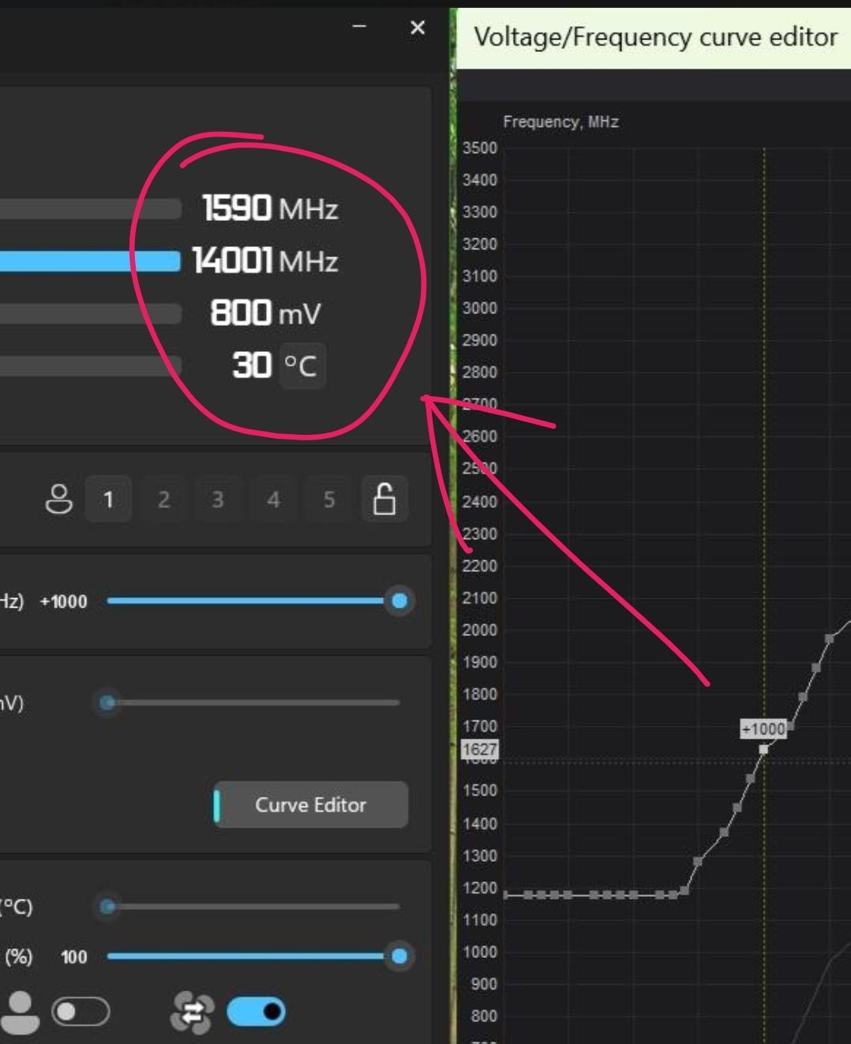Toggle the user-defined fan switch off state

(x=80, y=1012)
